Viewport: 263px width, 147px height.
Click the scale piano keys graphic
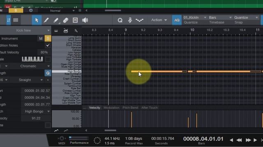(32, 59)
